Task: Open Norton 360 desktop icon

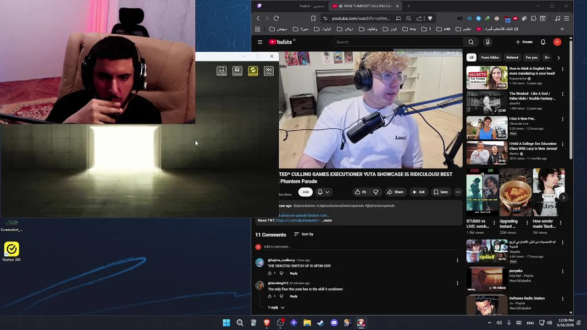Action: (11, 252)
